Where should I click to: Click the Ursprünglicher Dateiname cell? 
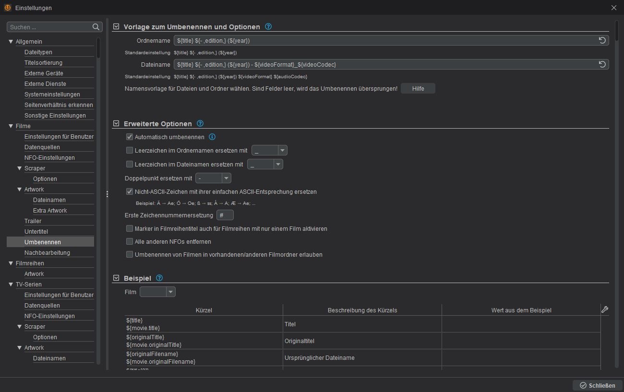362,357
